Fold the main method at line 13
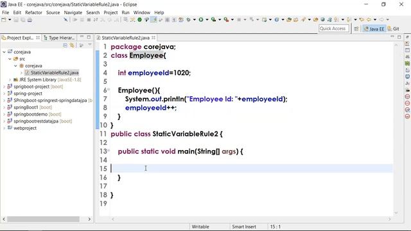 pos(109,151)
